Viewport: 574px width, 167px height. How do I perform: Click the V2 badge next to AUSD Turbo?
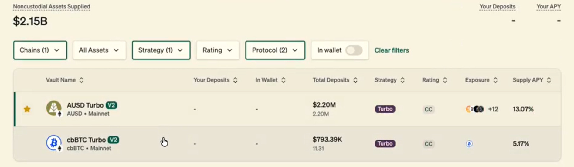click(x=111, y=105)
